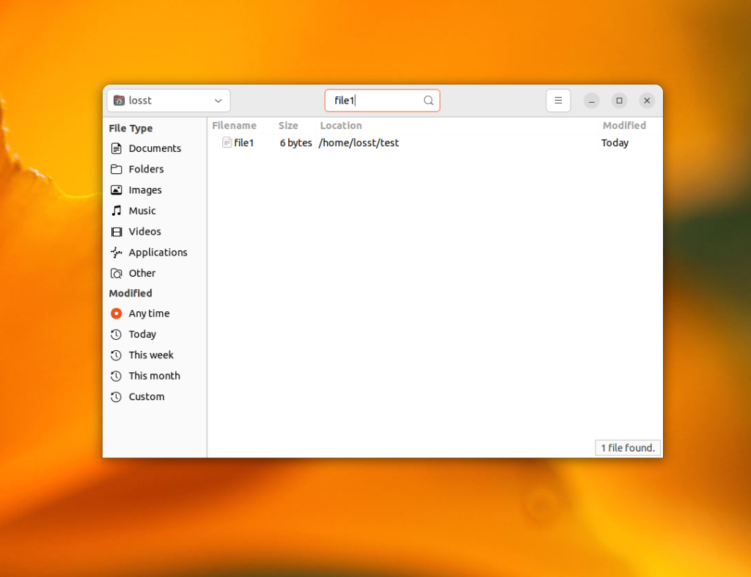Open the hamburger menu button
This screenshot has width=751, height=577.
pyautogui.click(x=558, y=101)
